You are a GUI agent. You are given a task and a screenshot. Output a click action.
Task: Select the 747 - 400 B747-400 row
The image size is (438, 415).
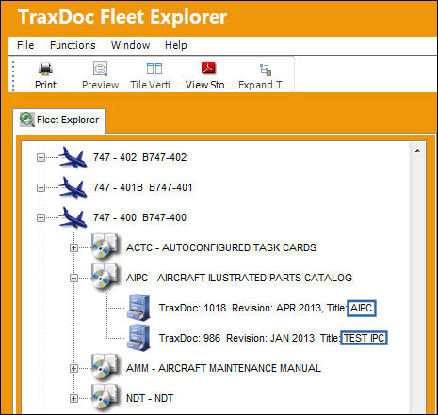coord(139,217)
